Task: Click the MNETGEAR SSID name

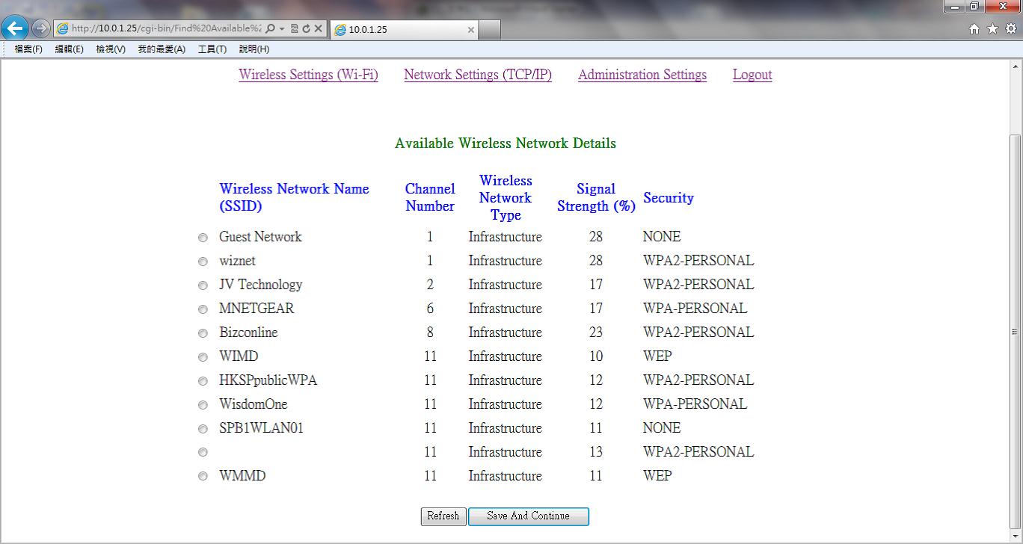Action: click(x=256, y=309)
